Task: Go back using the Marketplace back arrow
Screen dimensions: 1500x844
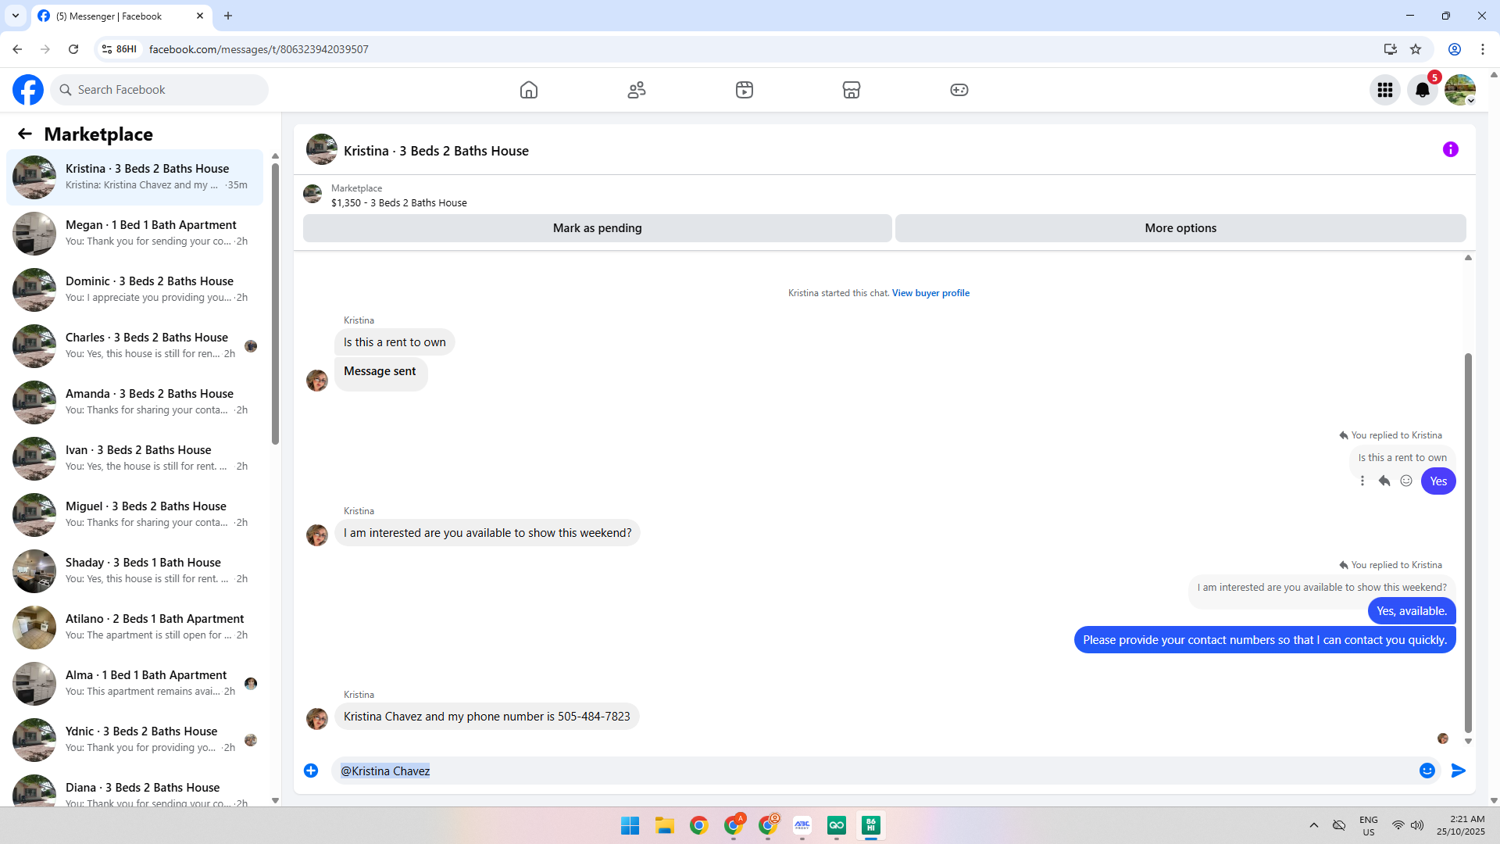Action: pos(25,134)
